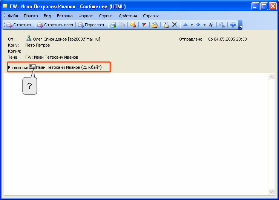Open the Файл menu
This screenshot has height=200, width=279.
[x=13, y=16]
